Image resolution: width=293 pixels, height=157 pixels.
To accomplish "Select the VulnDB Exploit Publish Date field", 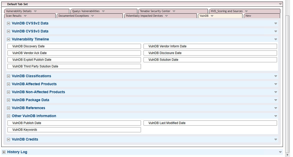I will click(74, 60).
